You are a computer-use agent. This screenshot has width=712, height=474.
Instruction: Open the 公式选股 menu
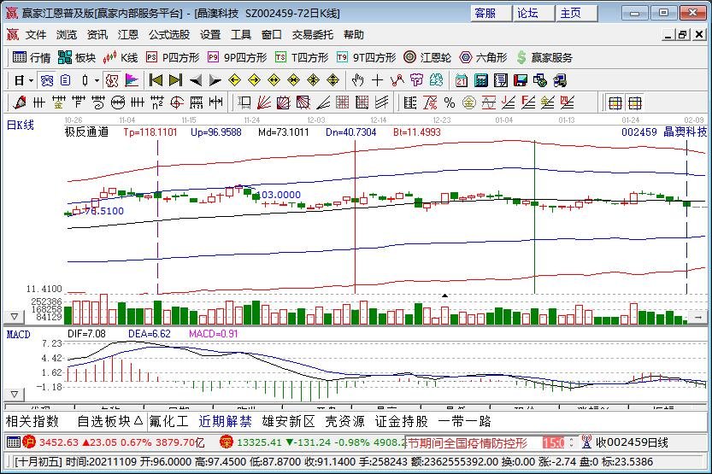pos(169,35)
